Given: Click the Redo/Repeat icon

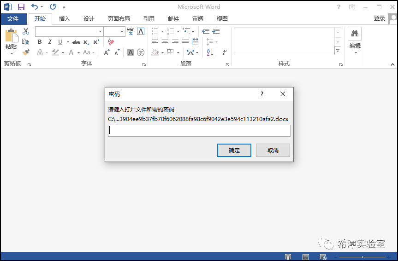Looking at the screenshot, I should [53, 6].
